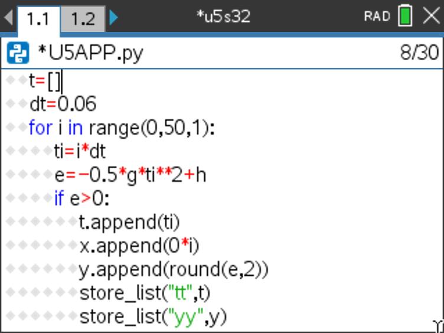Click the *U5APP.py file name
This screenshot has height=333, width=444.
(90, 54)
